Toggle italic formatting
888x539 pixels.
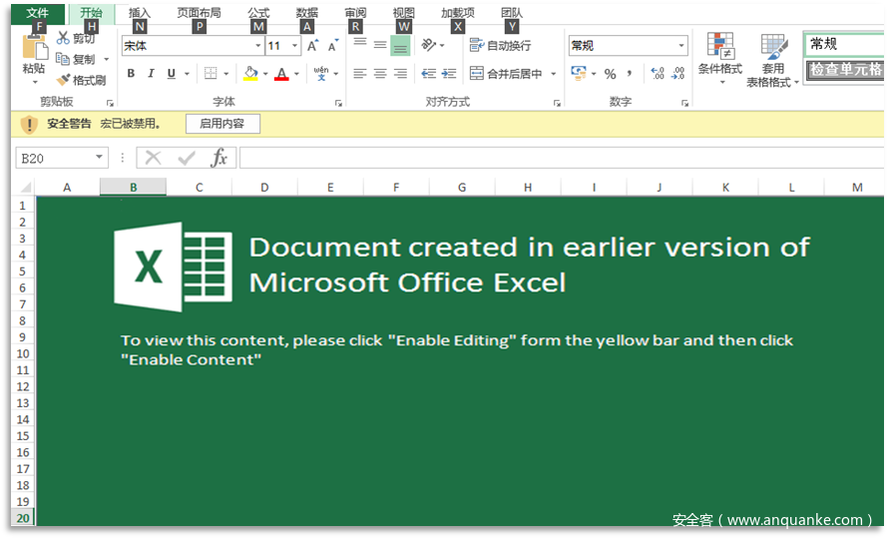point(151,74)
